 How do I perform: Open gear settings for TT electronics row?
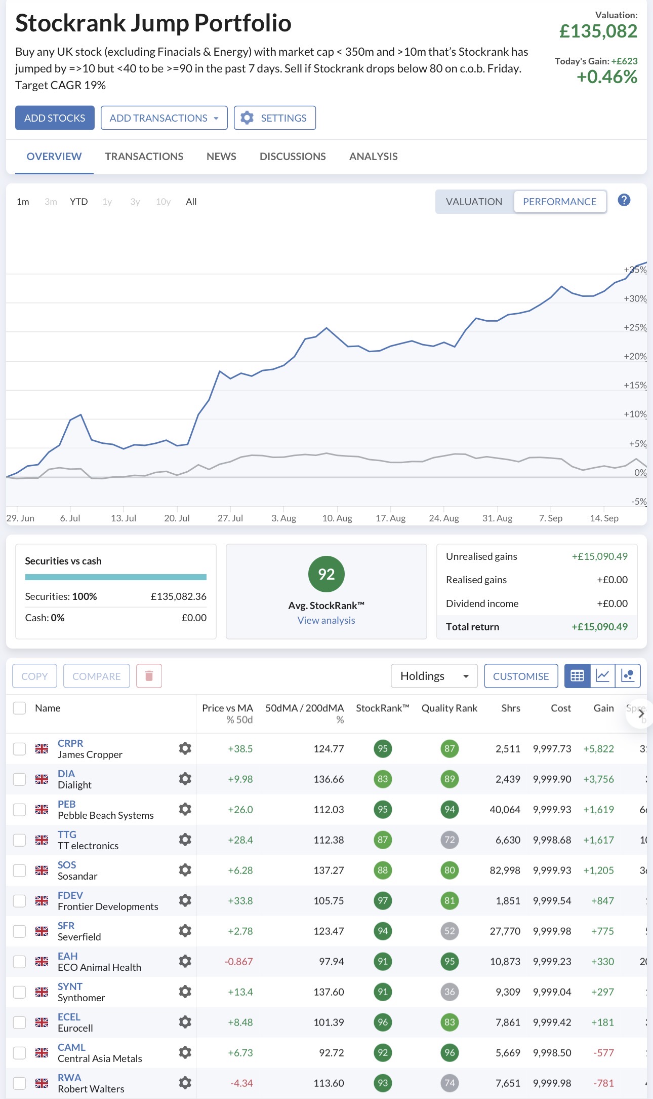pos(185,840)
